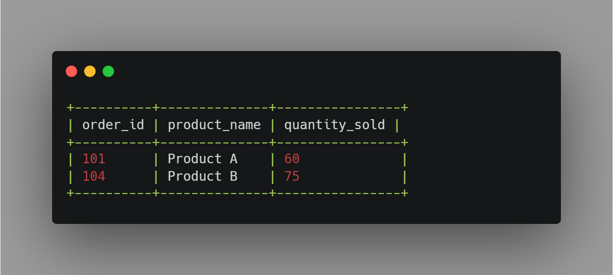Click the table's top-left corner plus sign
The width and height of the screenshot is (613, 275).
[71, 108]
